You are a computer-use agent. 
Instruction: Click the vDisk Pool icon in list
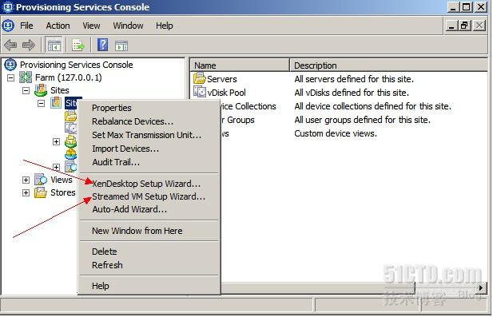coord(199,92)
